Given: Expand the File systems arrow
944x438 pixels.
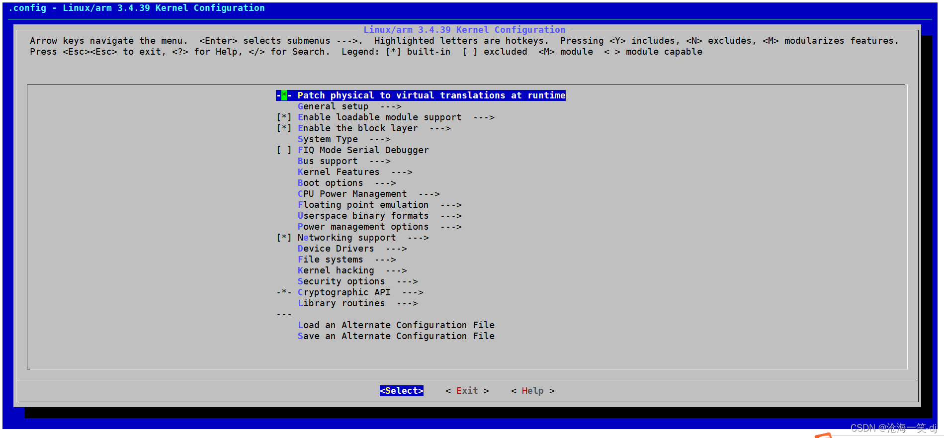Looking at the screenshot, I should (385, 260).
